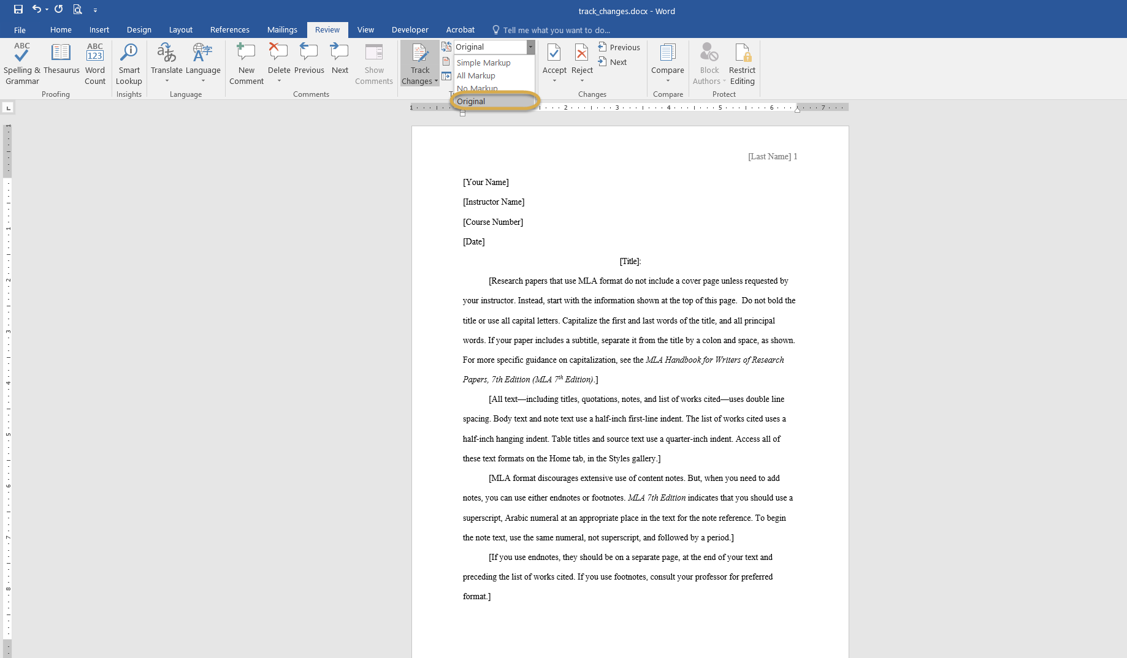
Task: Click the right indent marker on ruler
Action: point(797,109)
